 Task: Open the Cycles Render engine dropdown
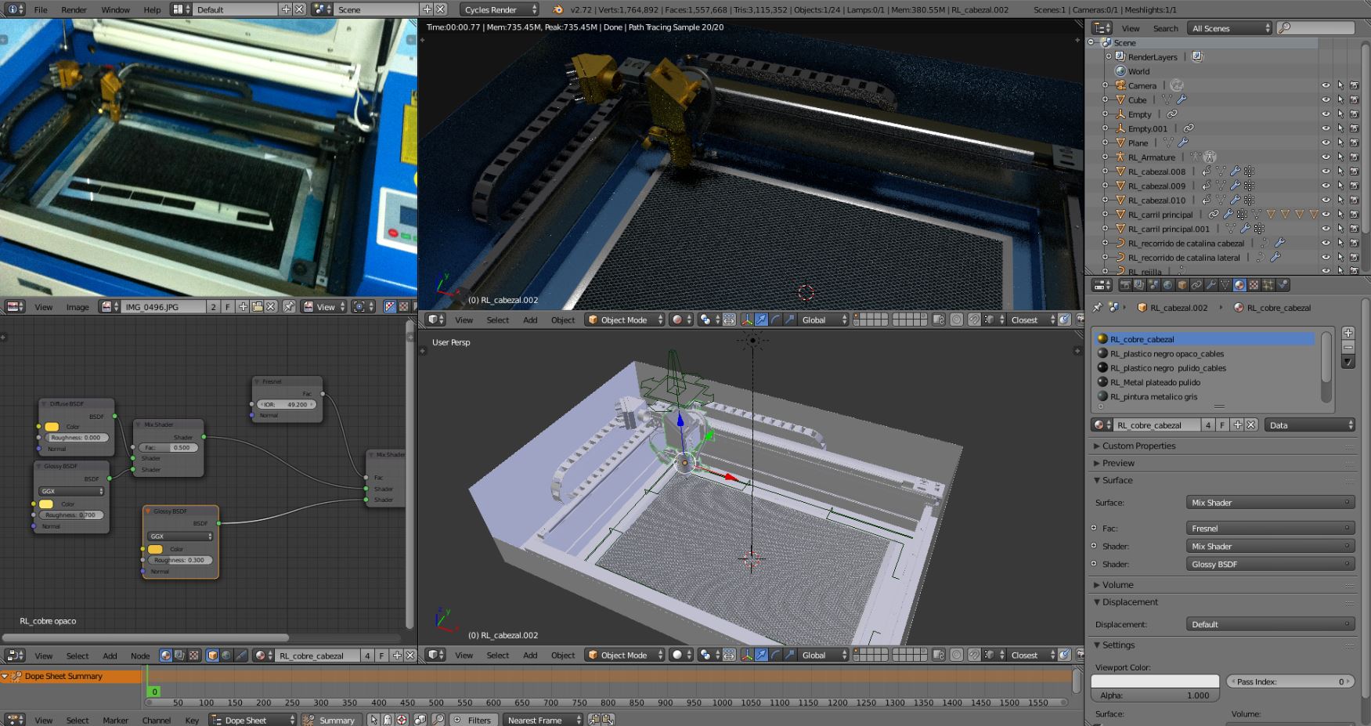(x=500, y=9)
